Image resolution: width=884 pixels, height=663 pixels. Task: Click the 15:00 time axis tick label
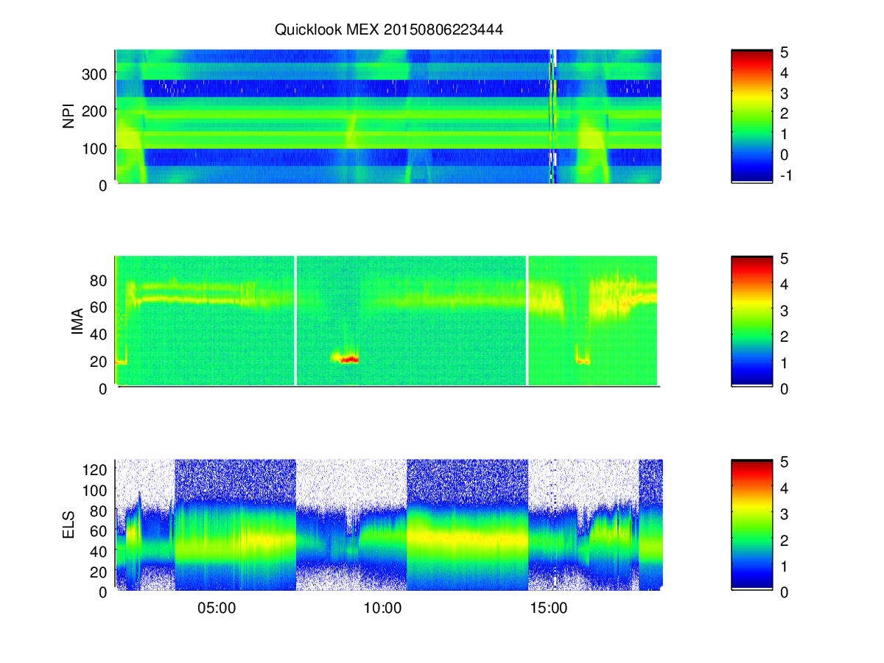pyautogui.click(x=548, y=608)
